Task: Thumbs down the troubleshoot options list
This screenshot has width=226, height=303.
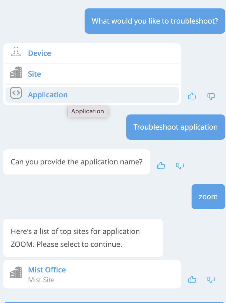Action: [211, 96]
